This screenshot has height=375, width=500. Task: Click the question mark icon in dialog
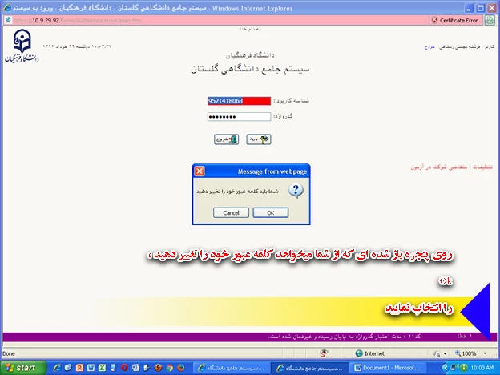(x=295, y=191)
